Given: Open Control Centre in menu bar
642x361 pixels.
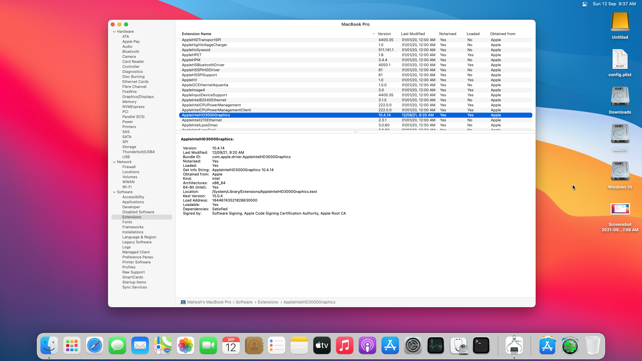Looking at the screenshot, I should pos(584,4).
